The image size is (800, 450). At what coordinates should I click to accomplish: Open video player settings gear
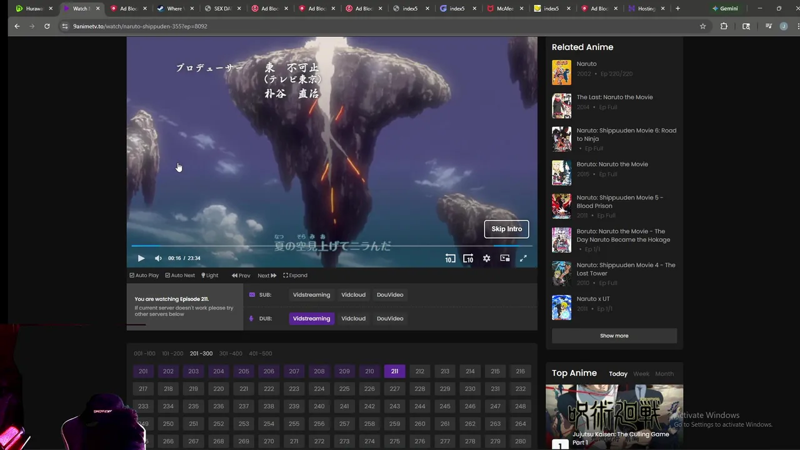click(x=486, y=258)
